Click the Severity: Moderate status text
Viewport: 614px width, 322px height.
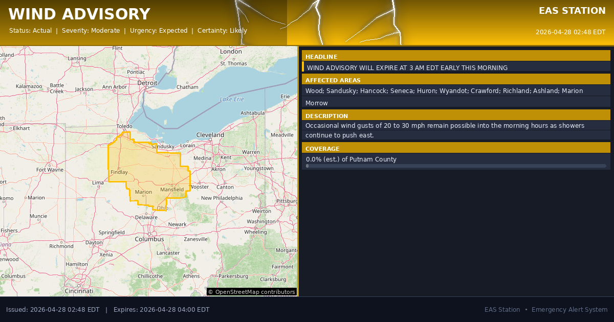(91, 31)
